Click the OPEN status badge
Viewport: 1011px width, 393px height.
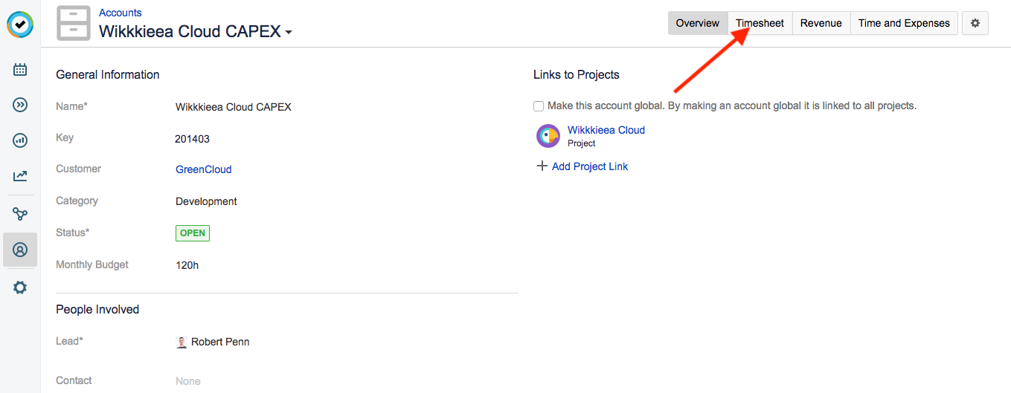[x=193, y=233]
